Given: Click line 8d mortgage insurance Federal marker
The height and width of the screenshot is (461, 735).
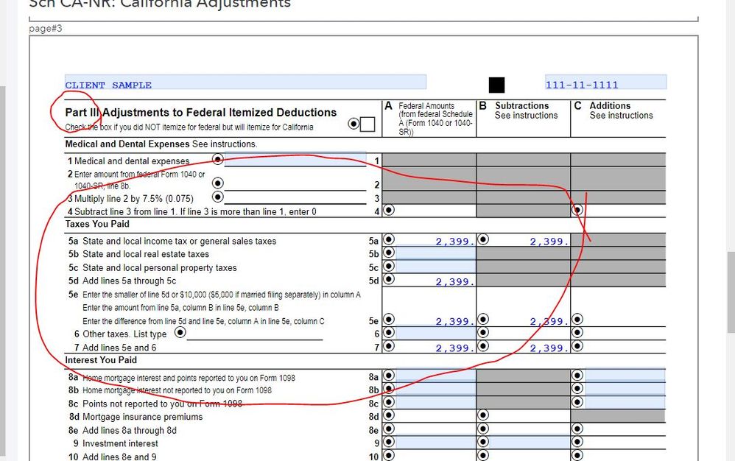Looking at the screenshot, I should [x=389, y=416].
